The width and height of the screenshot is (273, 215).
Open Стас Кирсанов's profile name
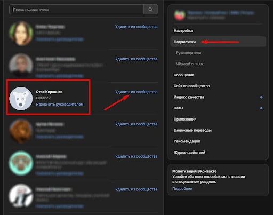[49, 92]
